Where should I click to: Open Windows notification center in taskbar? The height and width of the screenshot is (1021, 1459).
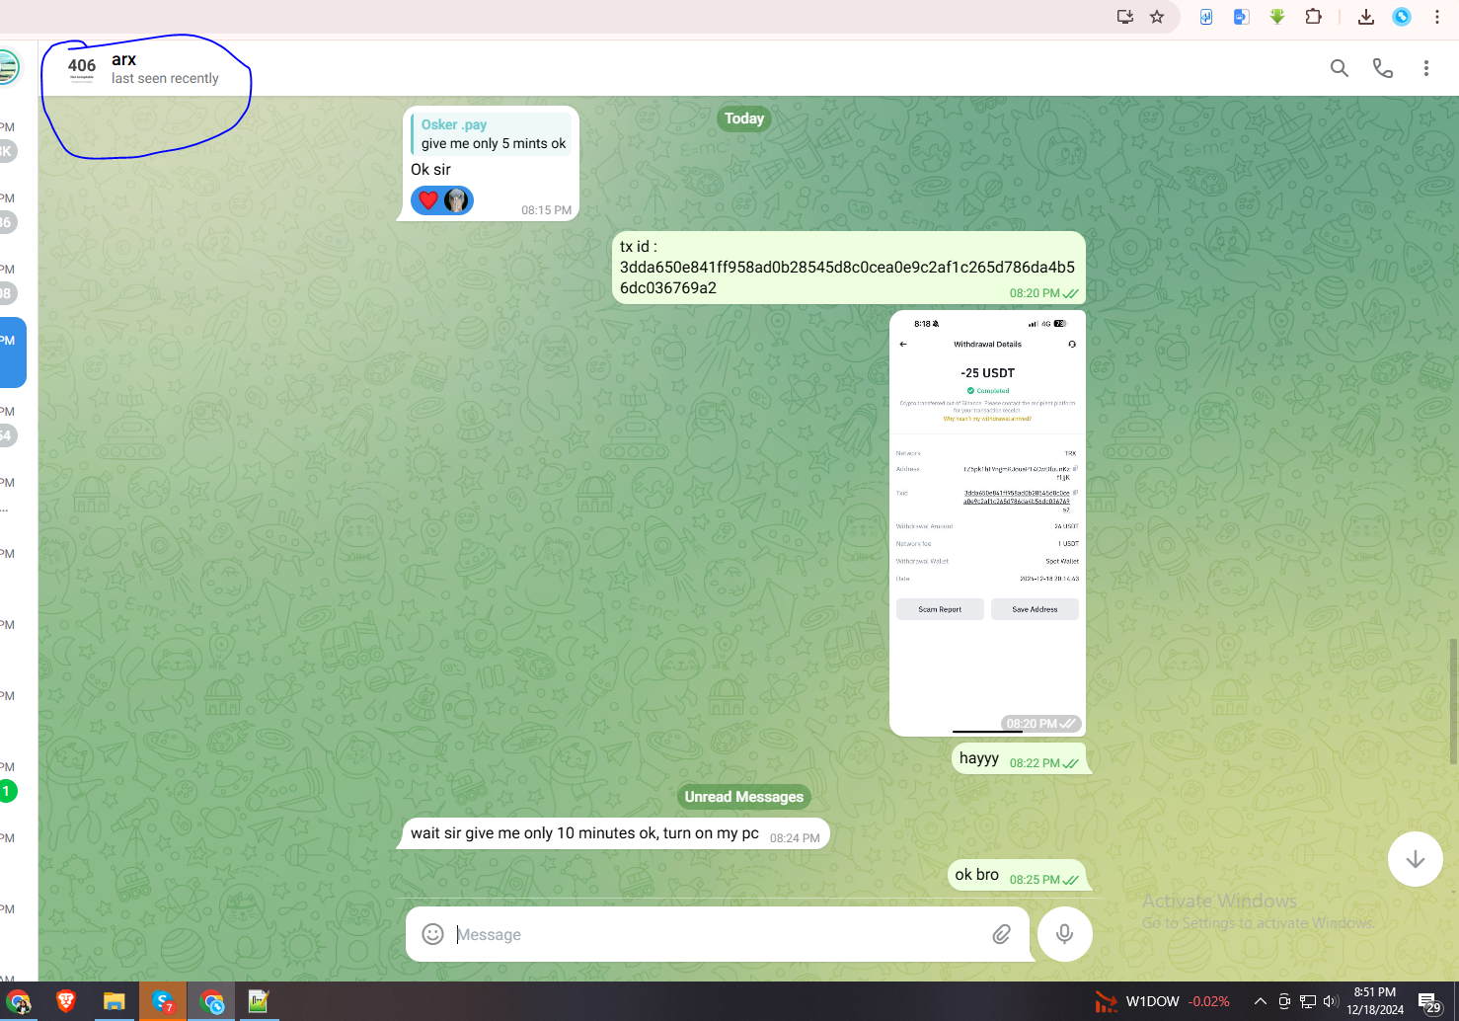point(1428,1002)
